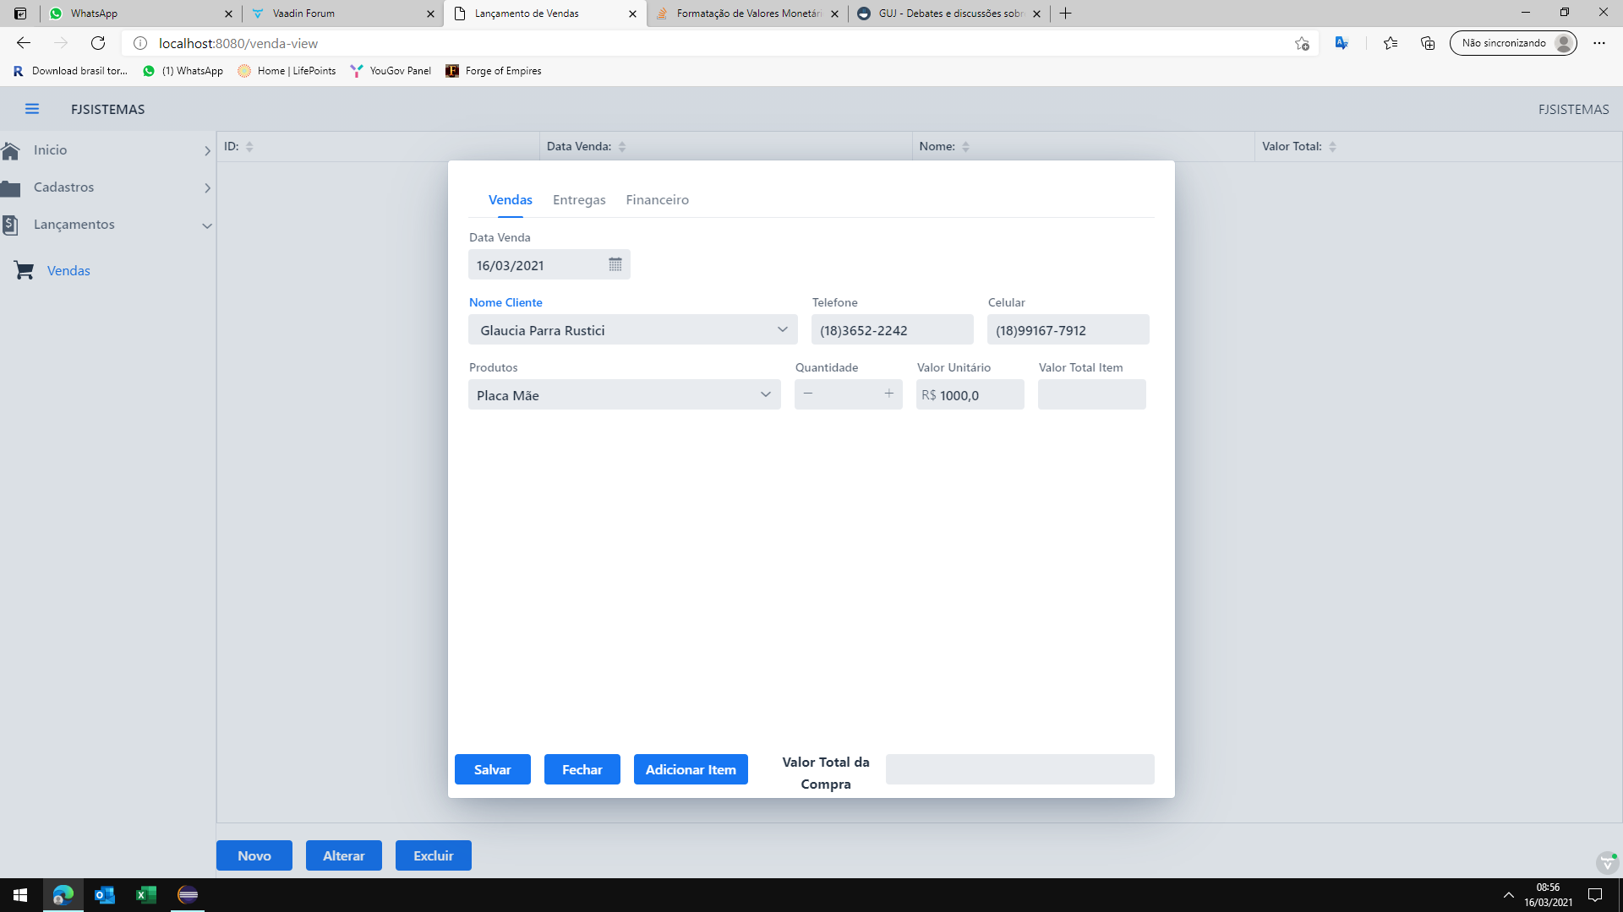Sort grid by Valor Total arrows
1623x912 pixels.
coord(1332,146)
